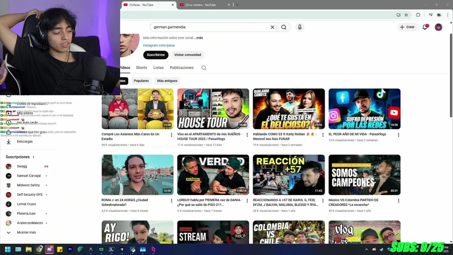Image resolution: width=453 pixels, height=255 pixels.
Task: Expand the Suscripciones section chevron
Action: pos(34,157)
